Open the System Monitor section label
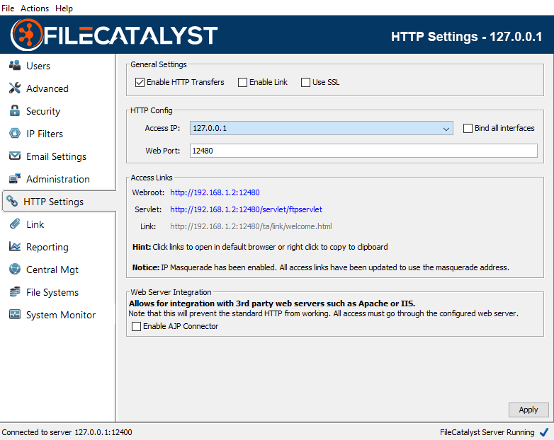The width and height of the screenshot is (554, 440). point(61,315)
